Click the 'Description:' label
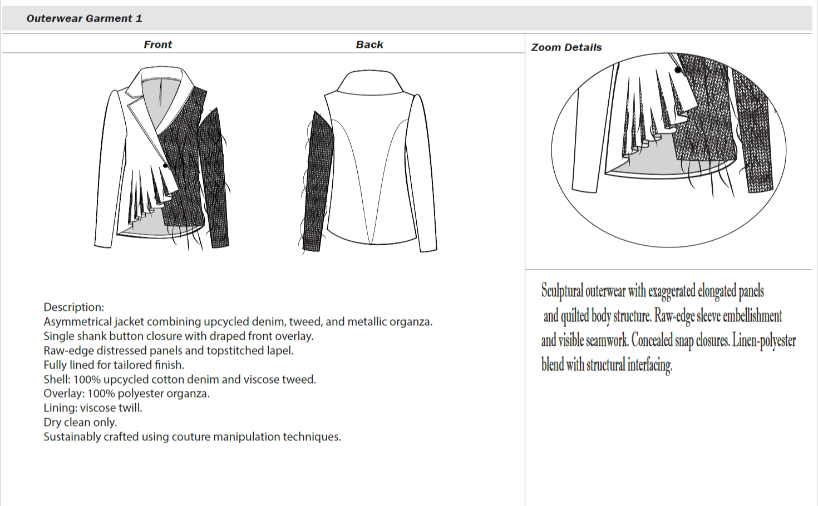This screenshot has height=506, width=818. [74, 307]
